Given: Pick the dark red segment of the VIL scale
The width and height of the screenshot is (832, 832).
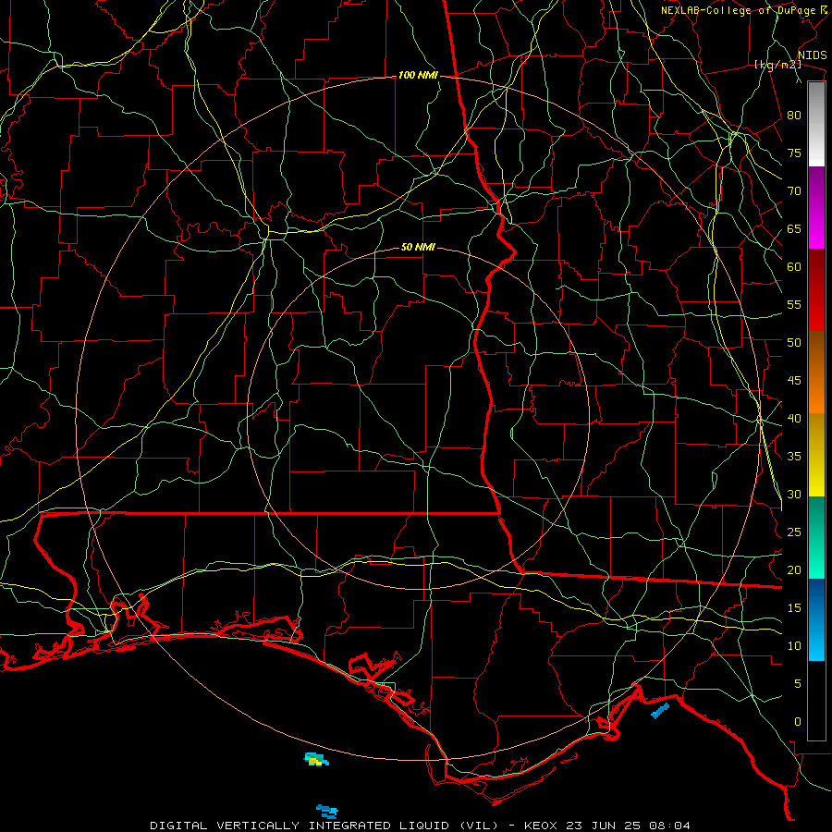Looking at the screenshot, I should pos(816,290).
